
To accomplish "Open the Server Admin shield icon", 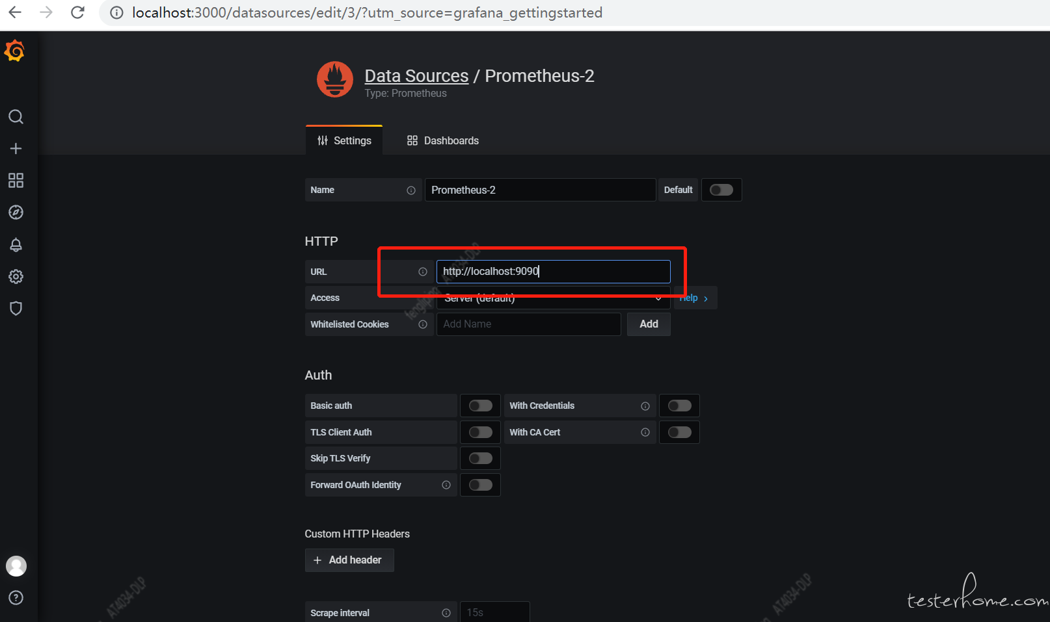I will coord(16,308).
